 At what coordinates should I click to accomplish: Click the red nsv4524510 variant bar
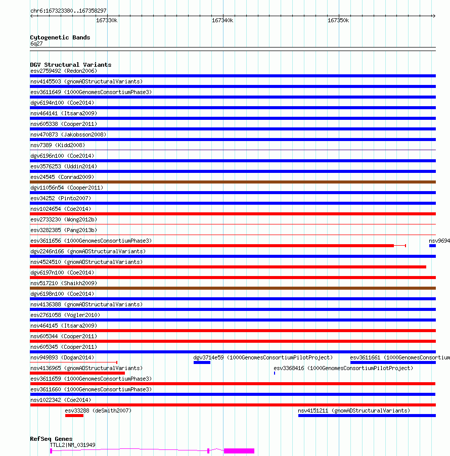tap(228, 267)
